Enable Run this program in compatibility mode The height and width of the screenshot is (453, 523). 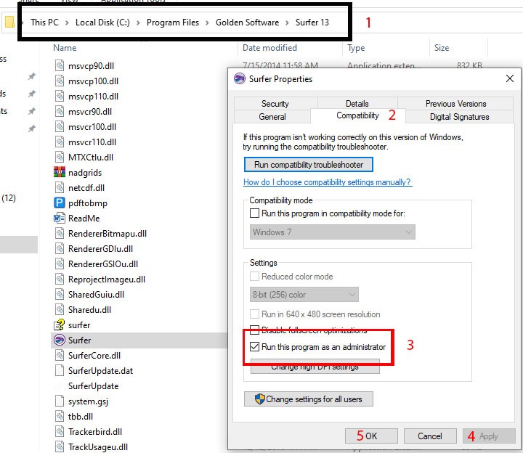pos(254,213)
